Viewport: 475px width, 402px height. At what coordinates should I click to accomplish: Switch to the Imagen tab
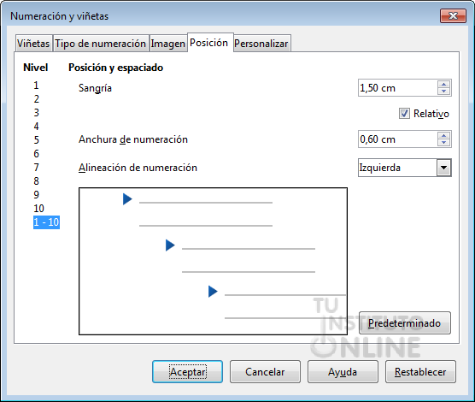pos(167,44)
